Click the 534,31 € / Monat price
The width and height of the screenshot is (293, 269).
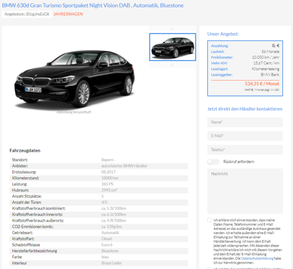pos(262,83)
